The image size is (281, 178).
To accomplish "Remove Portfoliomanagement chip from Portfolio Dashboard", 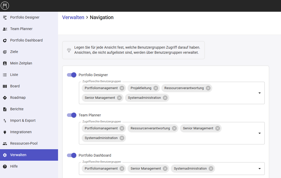I will pos(122,169).
